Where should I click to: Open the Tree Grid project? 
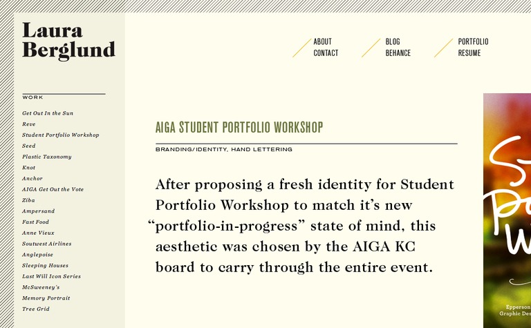36,309
